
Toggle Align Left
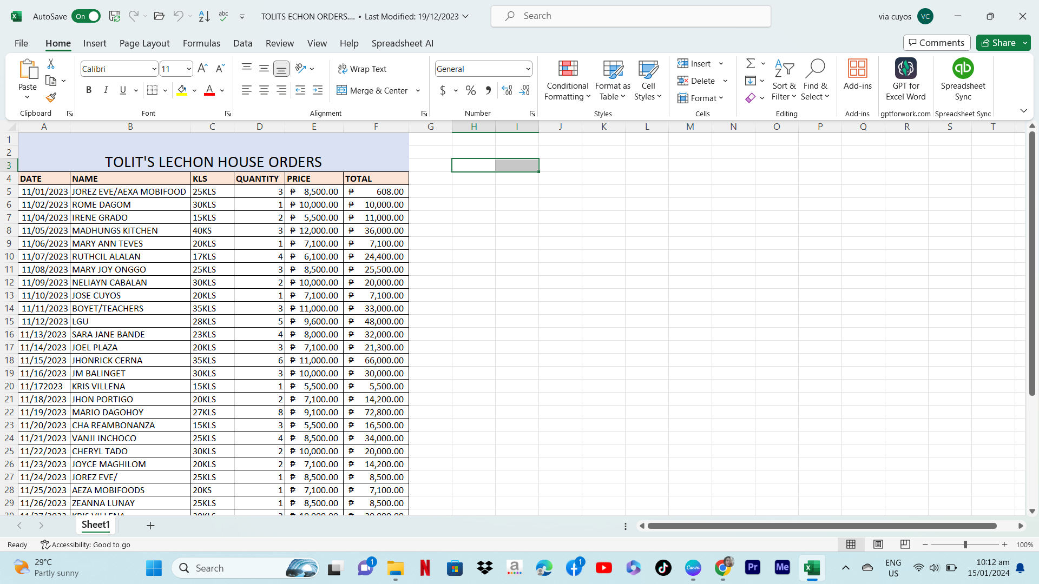click(x=247, y=90)
